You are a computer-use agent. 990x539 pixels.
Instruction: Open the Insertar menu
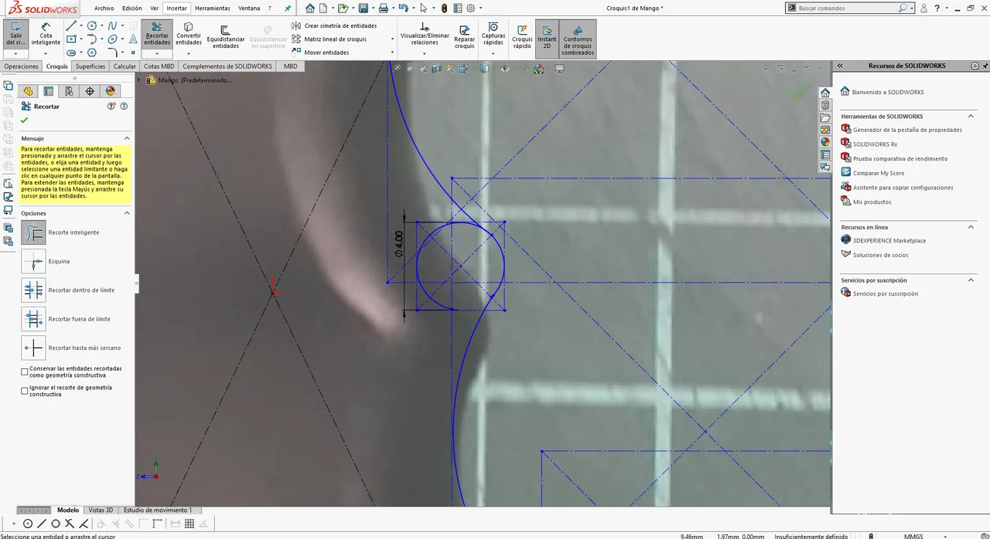coord(176,8)
